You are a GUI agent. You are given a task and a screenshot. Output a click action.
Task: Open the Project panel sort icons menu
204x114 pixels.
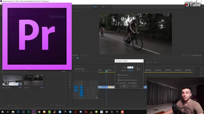(21, 105)
